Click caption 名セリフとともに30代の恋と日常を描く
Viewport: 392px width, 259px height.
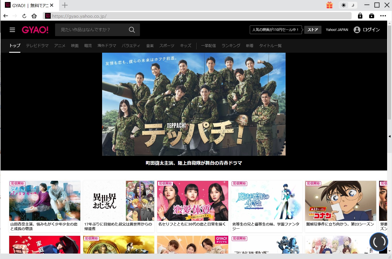[192, 224]
